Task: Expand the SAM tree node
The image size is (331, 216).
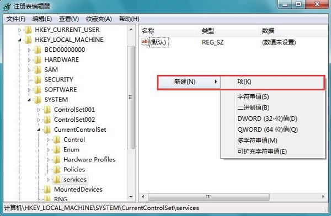Action: pyautogui.click(x=29, y=70)
